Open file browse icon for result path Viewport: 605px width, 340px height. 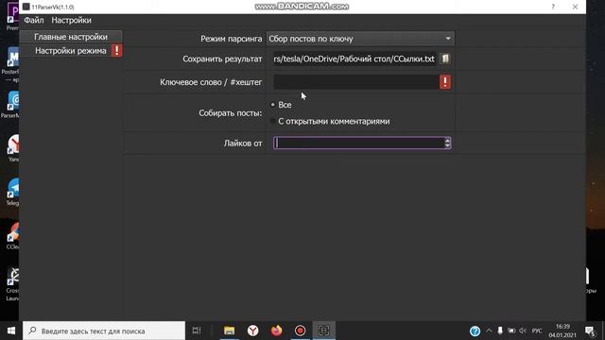[x=445, y=59]
